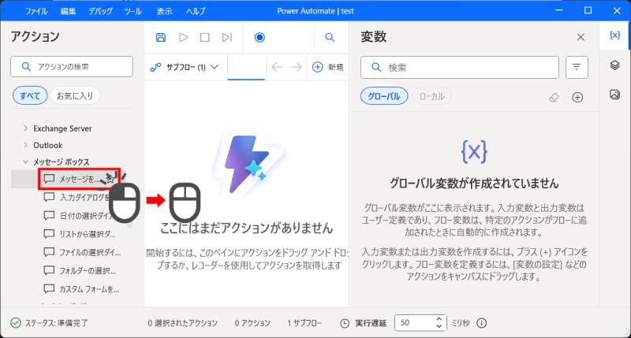Expand the Outlook group
631x338 pixels.
click(26, 145)
